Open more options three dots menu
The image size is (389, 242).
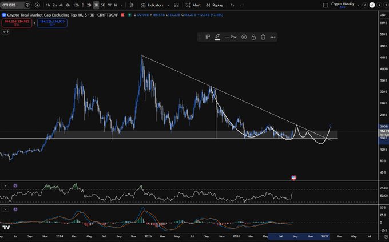(273, 37)
